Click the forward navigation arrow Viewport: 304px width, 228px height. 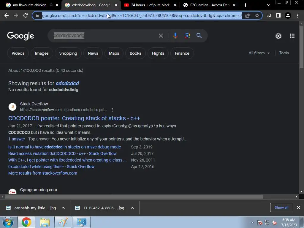tap(16, 15)
